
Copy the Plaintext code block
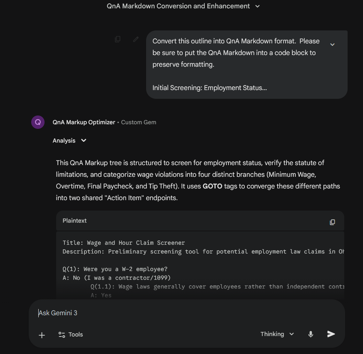332,222
